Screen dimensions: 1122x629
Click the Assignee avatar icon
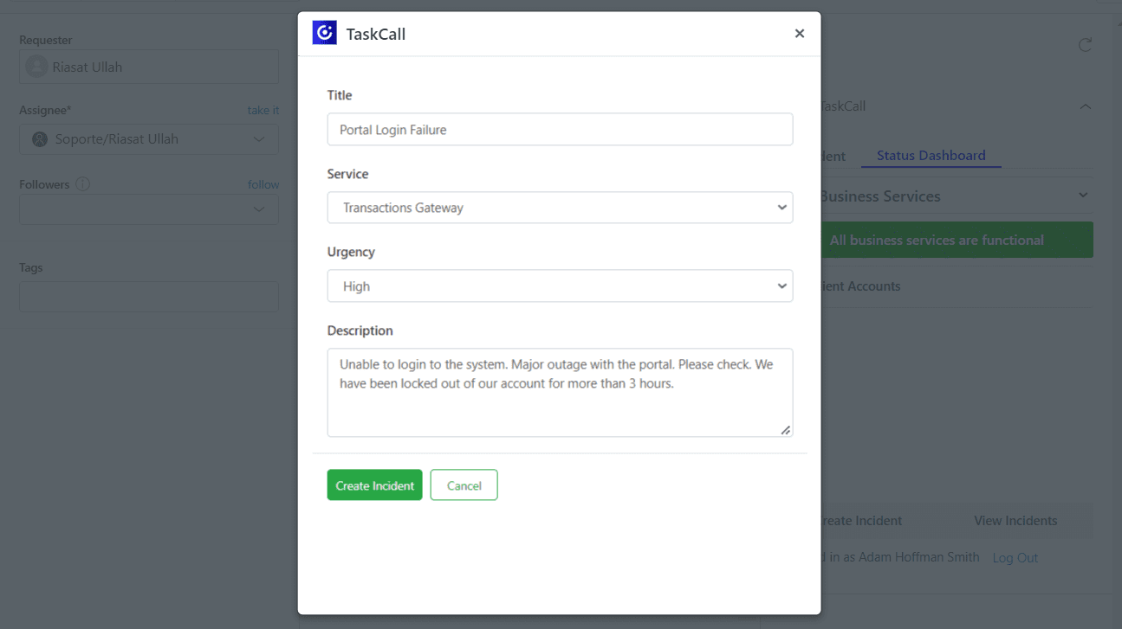point(39,139)
